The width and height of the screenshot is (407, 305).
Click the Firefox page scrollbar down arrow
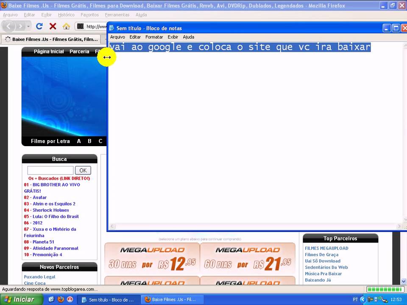point(404,281)
